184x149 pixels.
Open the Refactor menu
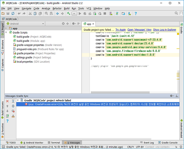pos(57,8)
